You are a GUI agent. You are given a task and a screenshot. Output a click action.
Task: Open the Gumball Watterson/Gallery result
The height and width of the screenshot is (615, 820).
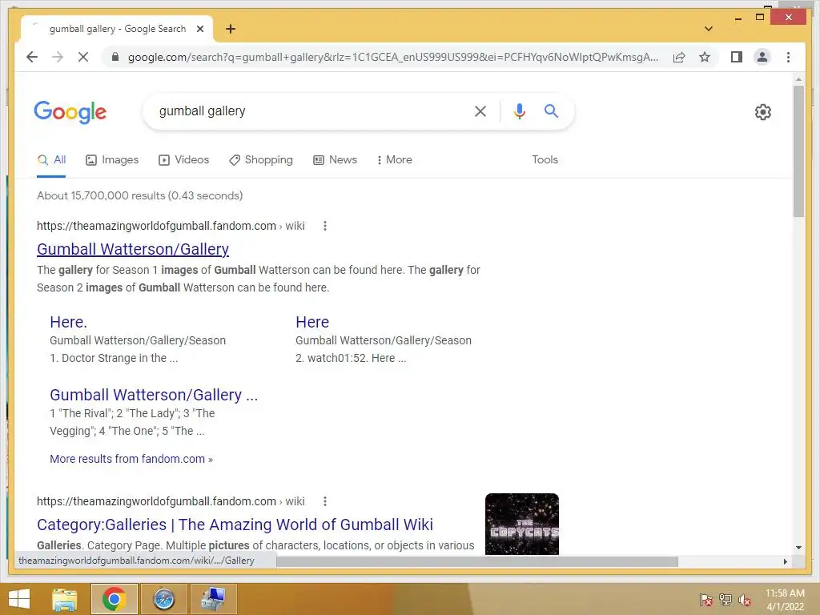[x=133, y=250]
